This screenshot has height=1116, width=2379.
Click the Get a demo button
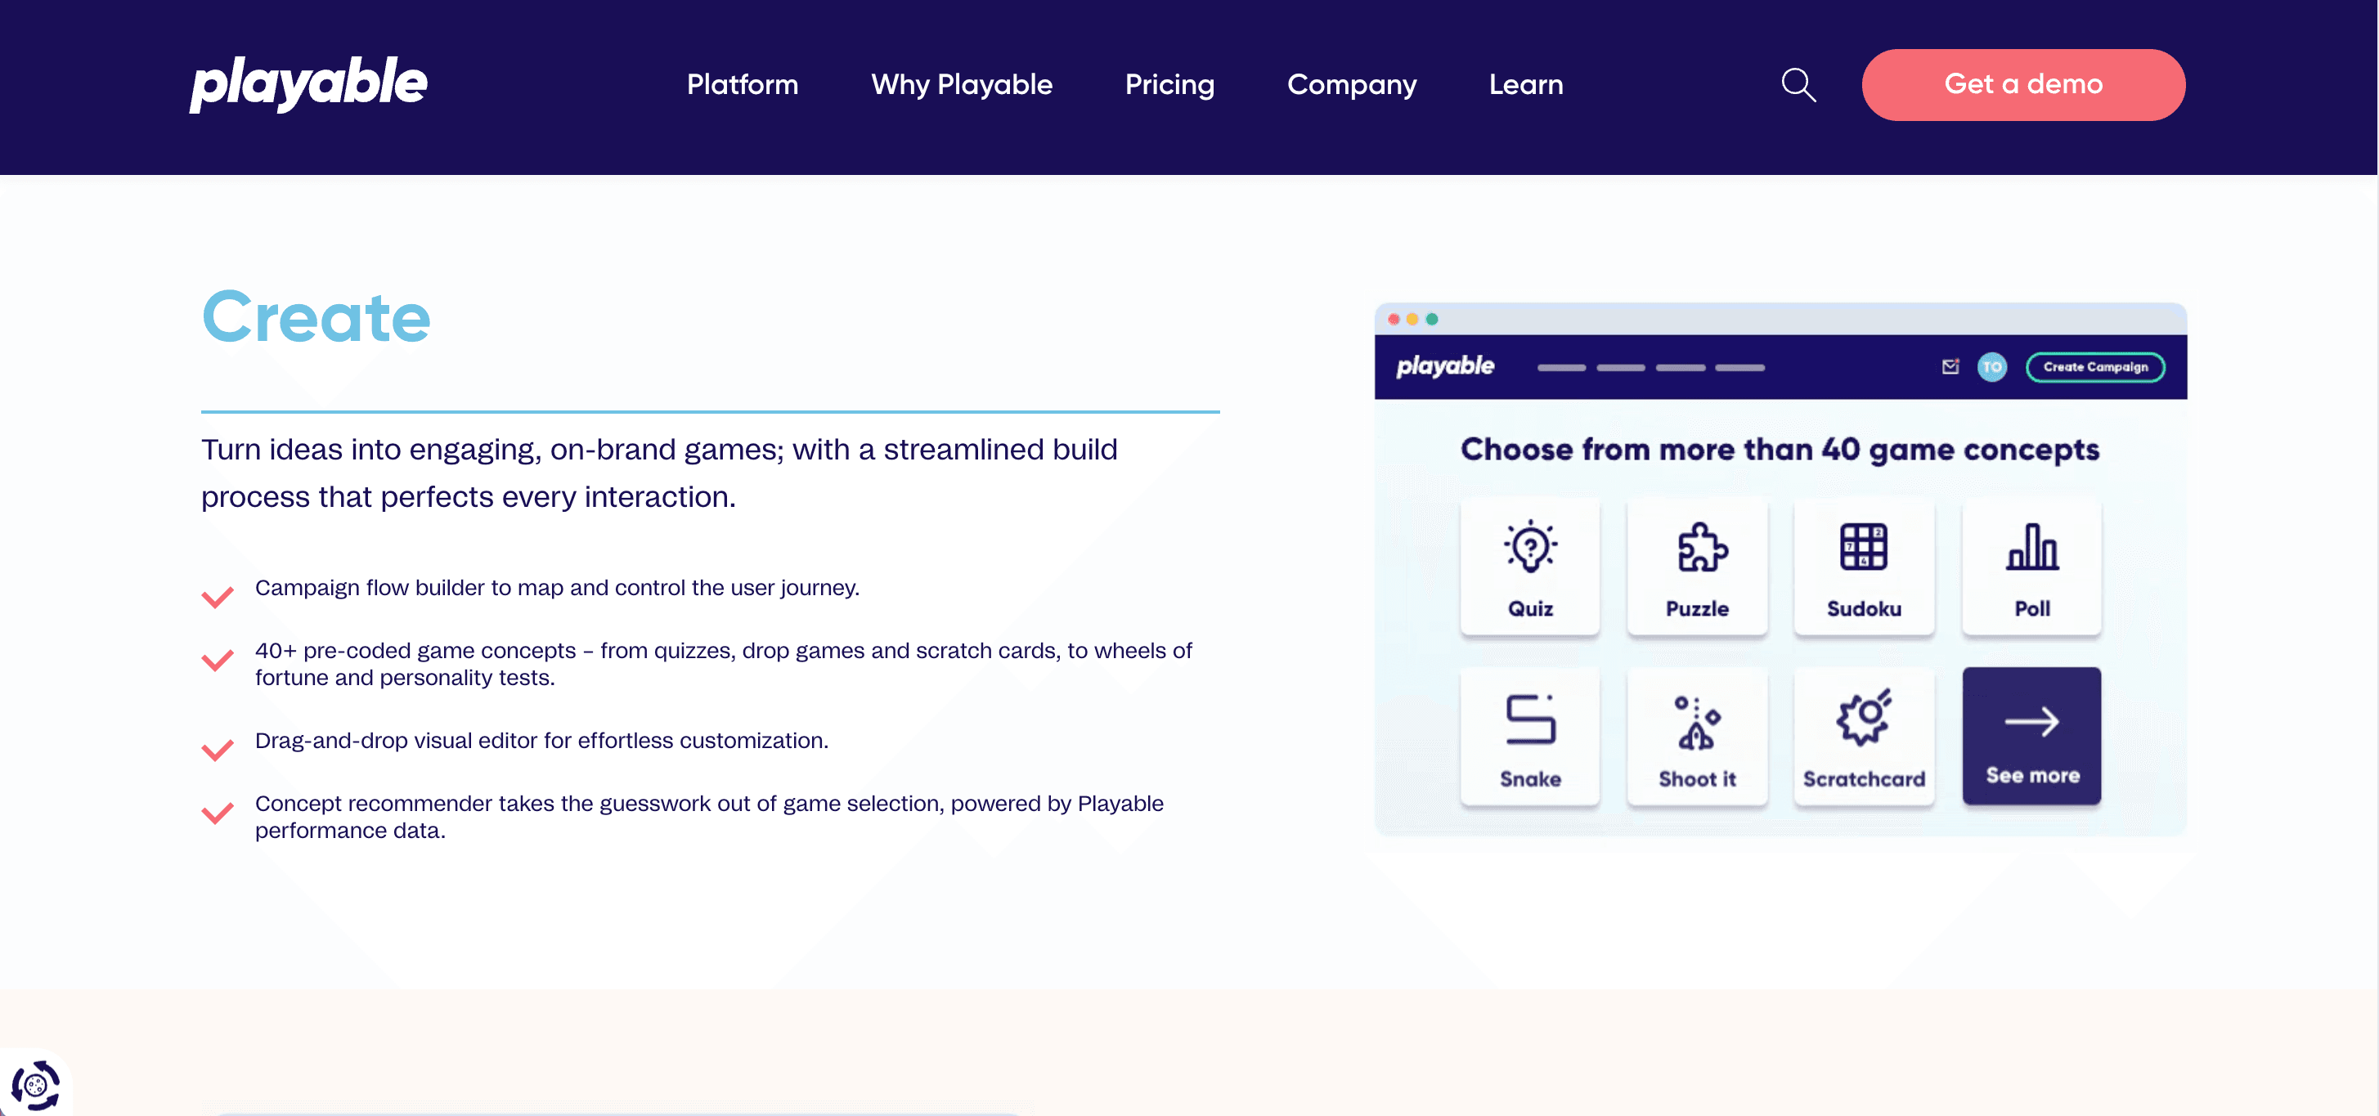2022,85
